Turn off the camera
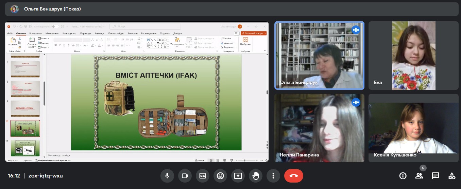Viewport: 461px width, 189px height. [185, 176]
